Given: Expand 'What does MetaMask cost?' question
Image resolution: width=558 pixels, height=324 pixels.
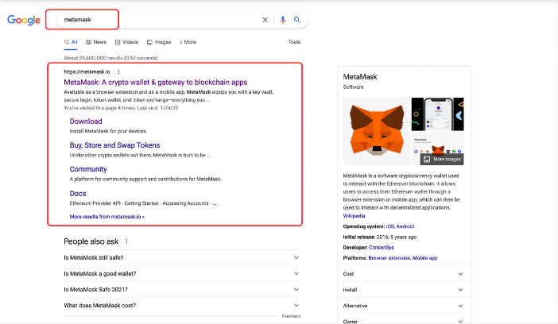Looking at the screenshot, I should click(182, 306).
